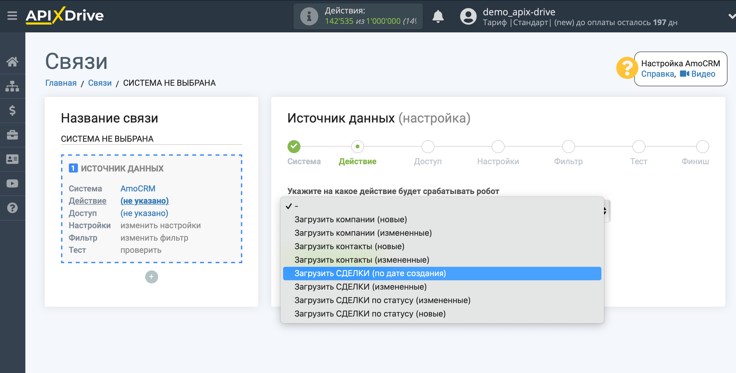Image resolution: width=736 pixels, height=373 pixels.
Task: Add new block with plus button
Action: 151,277
